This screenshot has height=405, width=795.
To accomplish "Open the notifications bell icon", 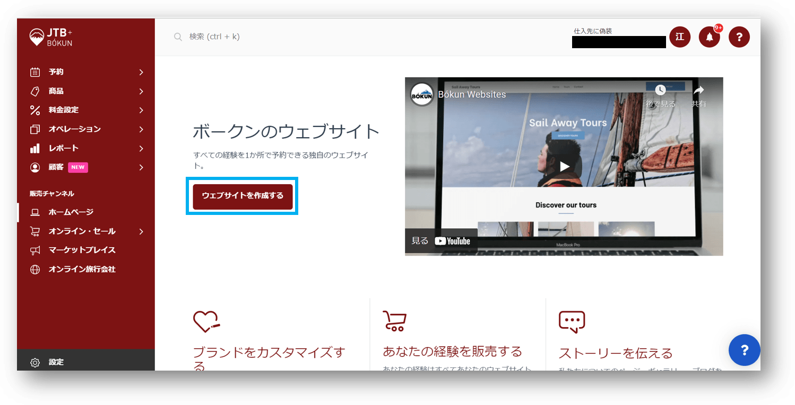I will 709,37.
